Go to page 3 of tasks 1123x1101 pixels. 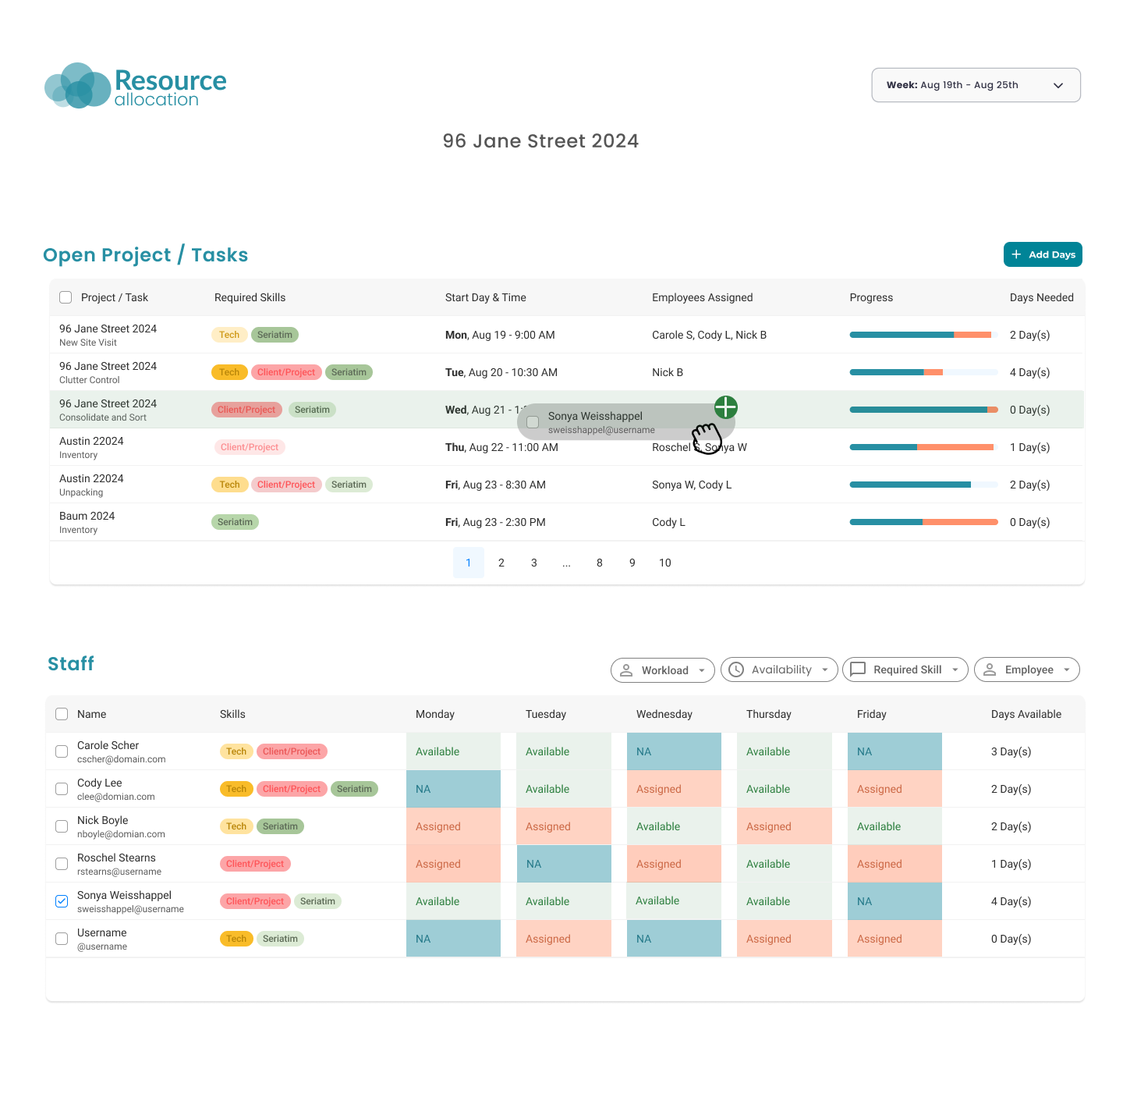click(x=534, y=563)
